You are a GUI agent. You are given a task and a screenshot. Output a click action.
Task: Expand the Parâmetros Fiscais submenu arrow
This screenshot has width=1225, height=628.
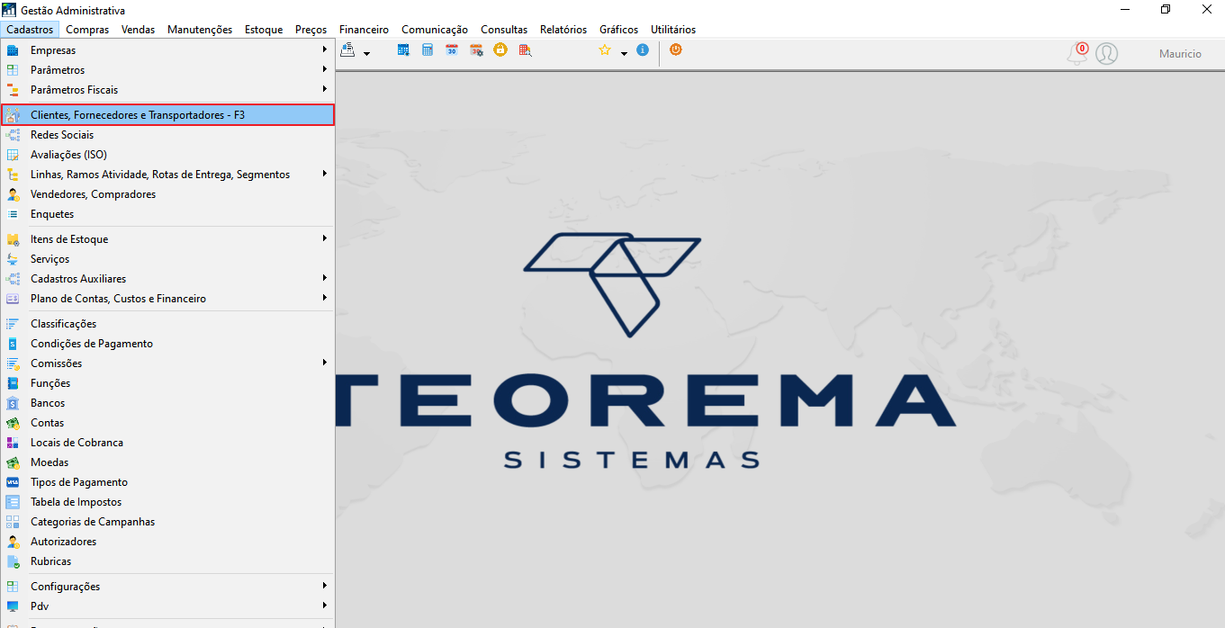tap(325, 89)
